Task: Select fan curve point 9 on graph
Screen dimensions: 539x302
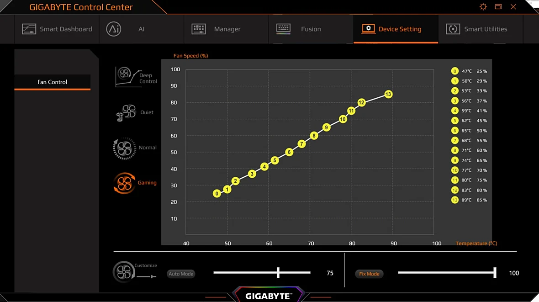Action: tap(326, 127)
